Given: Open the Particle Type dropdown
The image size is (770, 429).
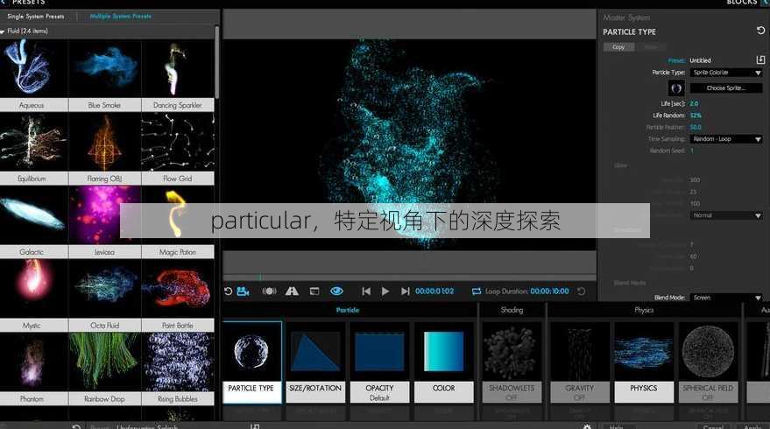Looking at the screenshot, I should 726,72.
